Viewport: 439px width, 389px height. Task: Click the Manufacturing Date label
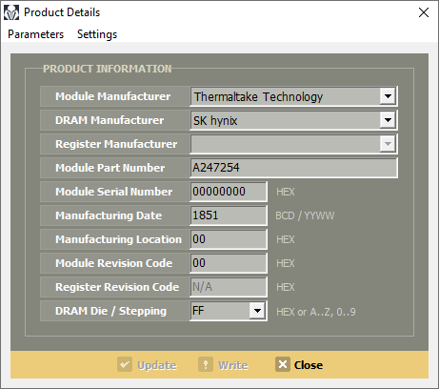click(109, 215)
